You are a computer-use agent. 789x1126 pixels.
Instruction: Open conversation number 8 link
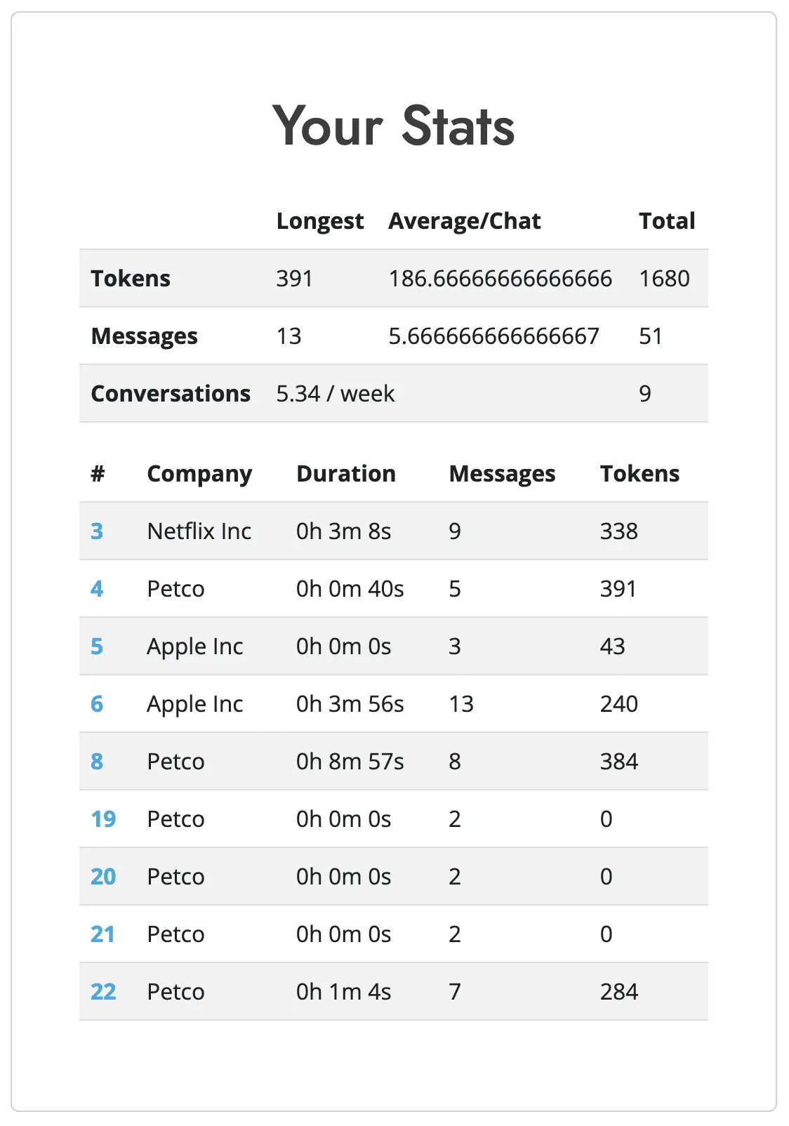tap(97, 762)
